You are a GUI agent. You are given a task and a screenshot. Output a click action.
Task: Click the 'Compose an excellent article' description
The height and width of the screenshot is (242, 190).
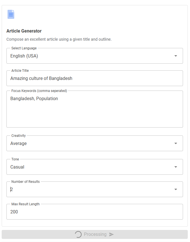click(59, 39)
